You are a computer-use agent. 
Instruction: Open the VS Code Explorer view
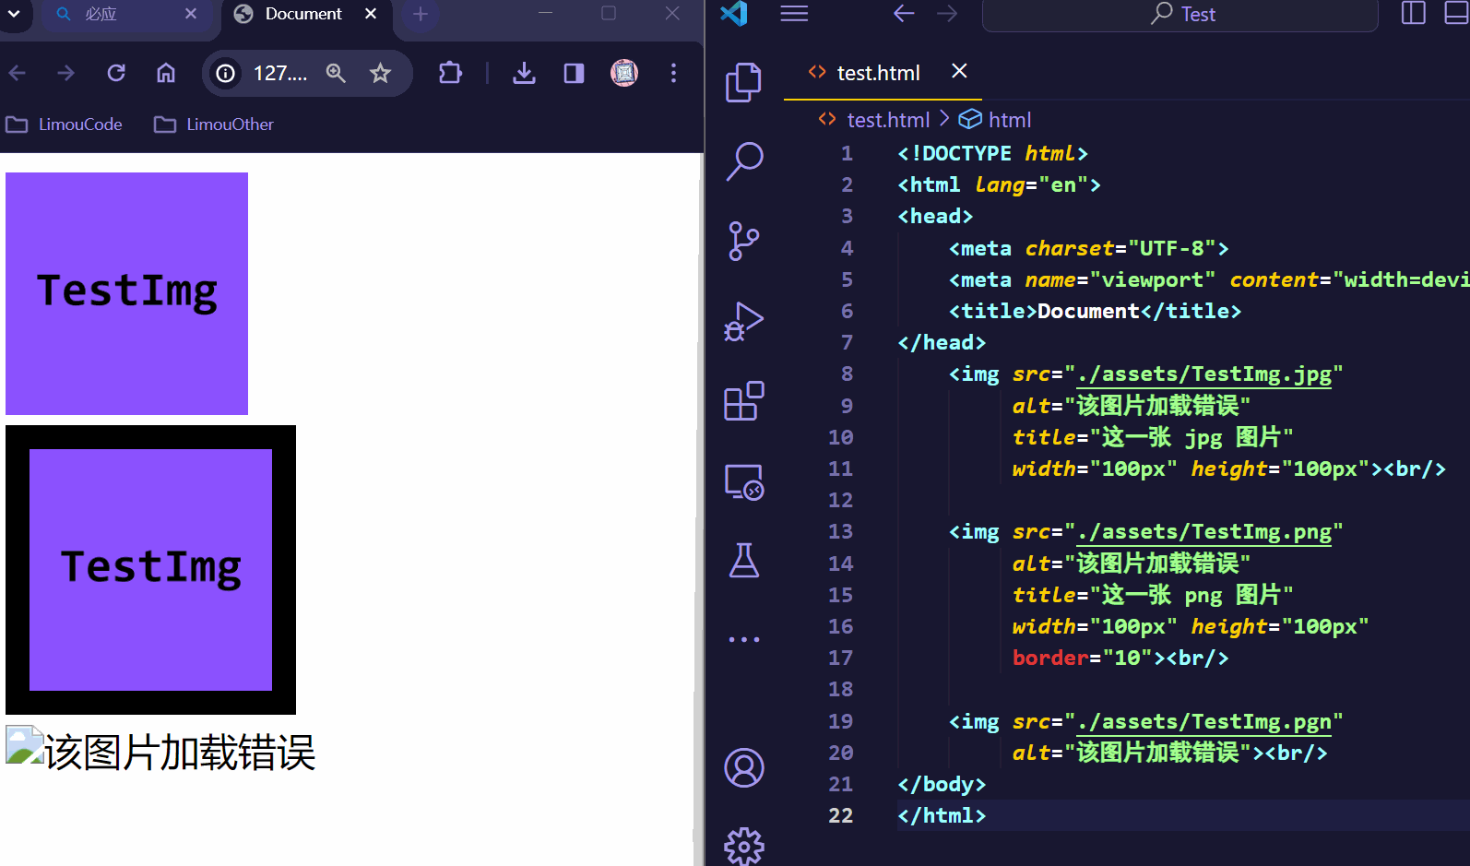743,82
